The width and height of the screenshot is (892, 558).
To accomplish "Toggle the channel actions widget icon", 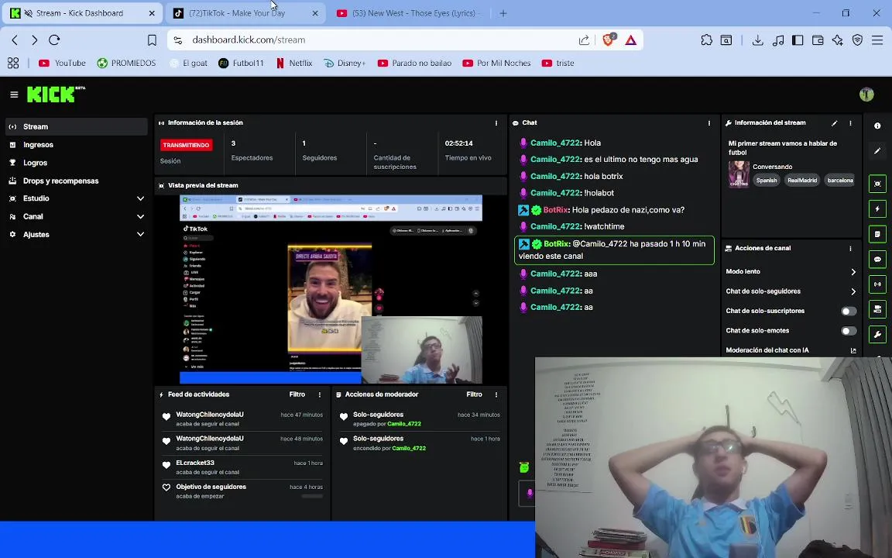I will 877,309.
